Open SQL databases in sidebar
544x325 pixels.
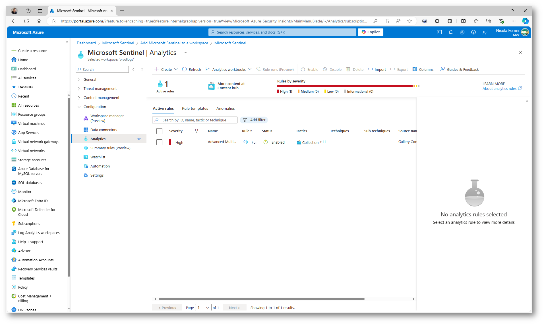[30, 183]
